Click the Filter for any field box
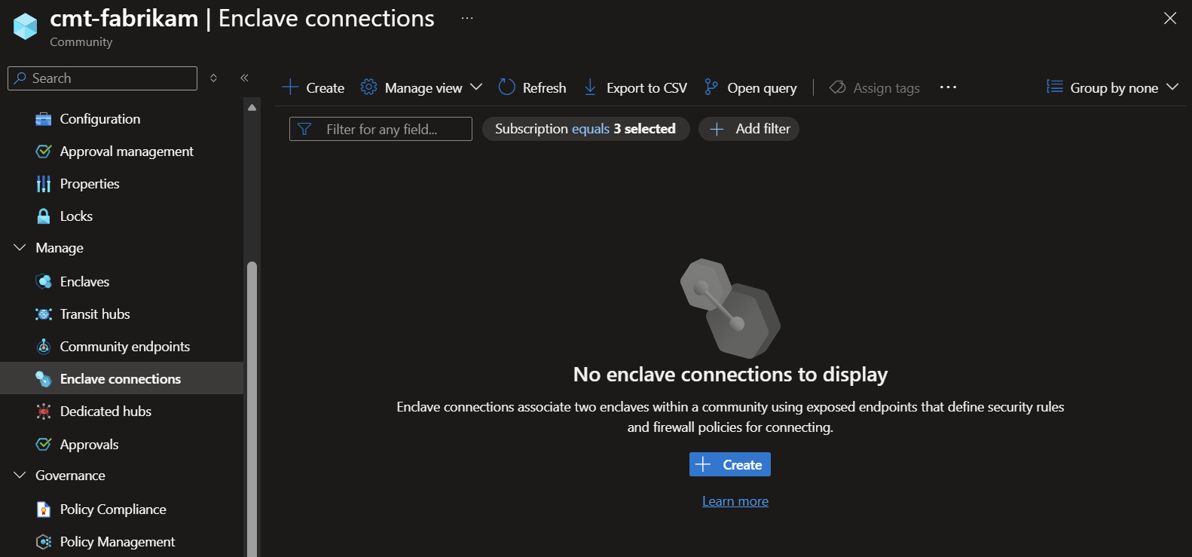 click(381, 129)
